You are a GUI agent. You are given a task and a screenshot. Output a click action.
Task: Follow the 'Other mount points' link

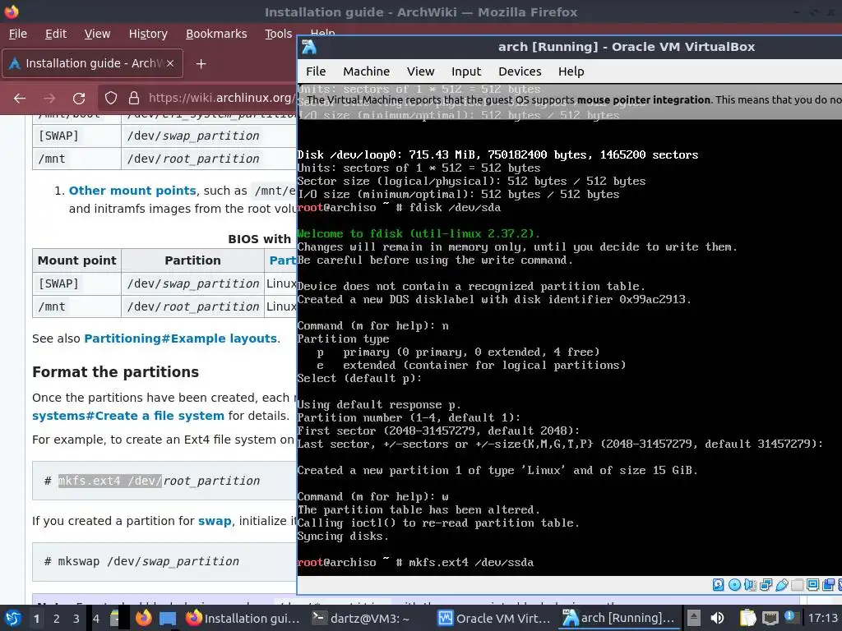[132, 191]
